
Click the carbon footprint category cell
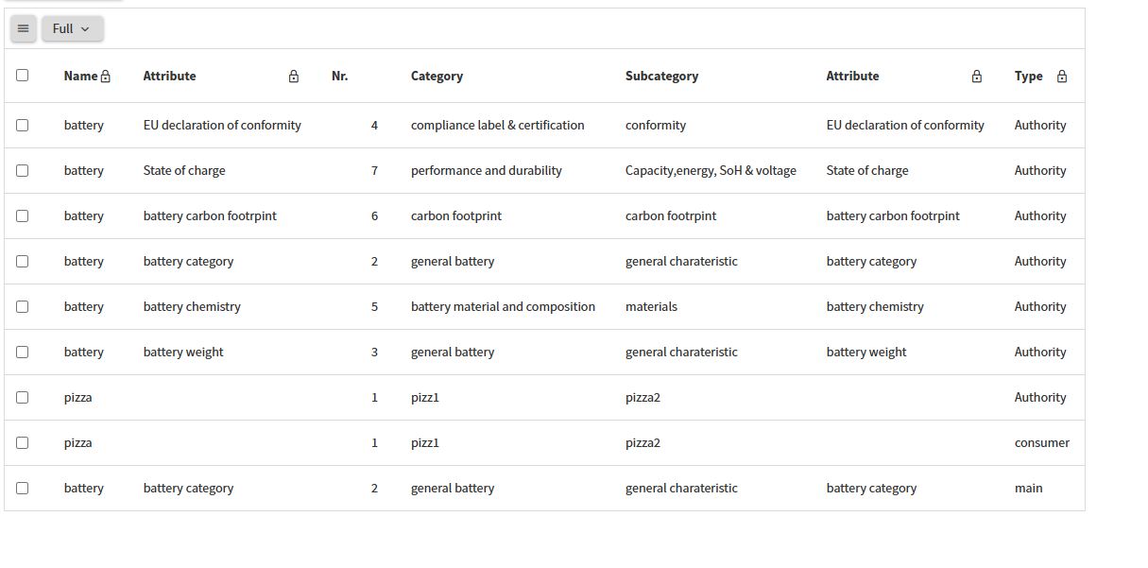[x=456, y=215]
